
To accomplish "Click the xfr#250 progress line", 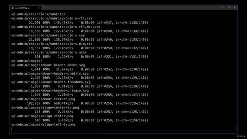I will coord(88,48).
